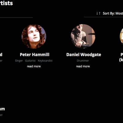
Task: Select the Drummer tag under Daniel Woodgate
Action: point(83,61)
